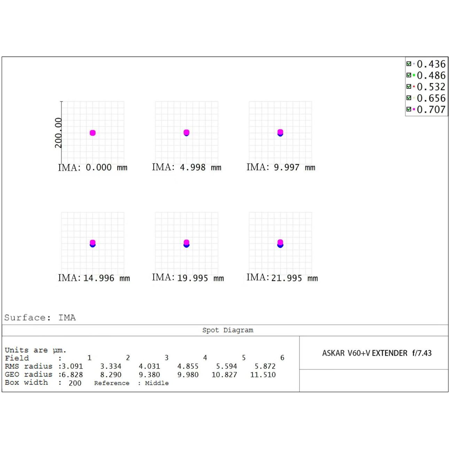This screenshot has height=449, width=449.
Task: Click the magenta marker beside 0.707
Action: (414, 109)
